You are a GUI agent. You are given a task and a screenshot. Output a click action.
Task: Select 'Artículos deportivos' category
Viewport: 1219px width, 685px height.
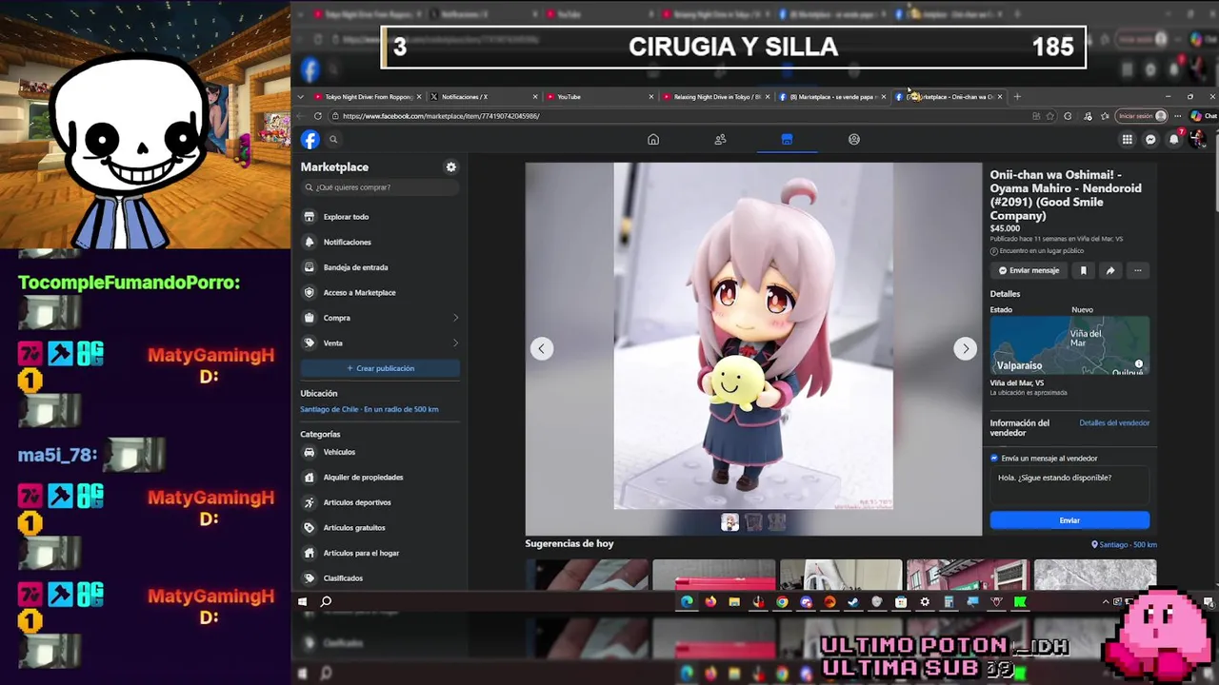(x=380, y=502)
